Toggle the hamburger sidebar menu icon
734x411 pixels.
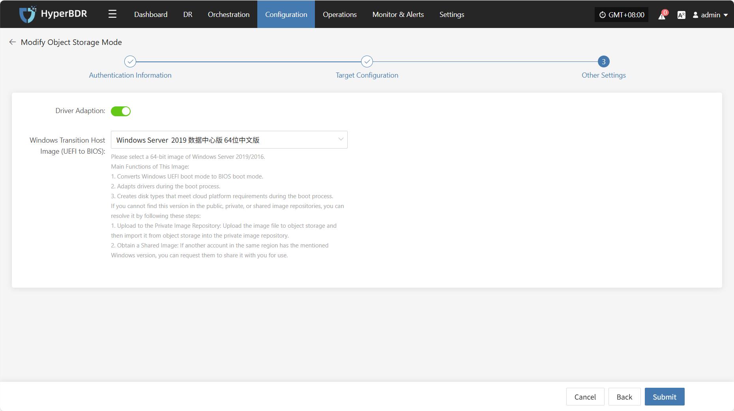(112, 14)
